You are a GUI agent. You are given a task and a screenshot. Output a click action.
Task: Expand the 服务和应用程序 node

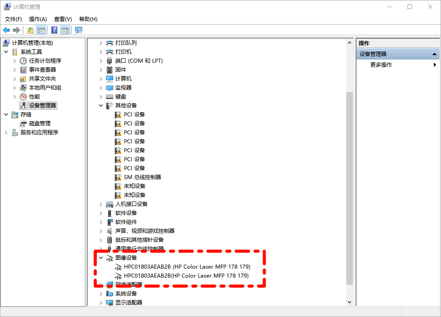[6, 133]
